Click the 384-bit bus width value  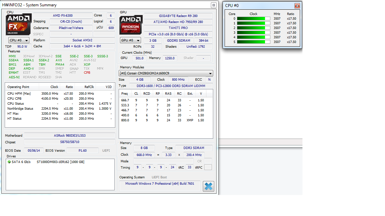[x=204, y=41]
